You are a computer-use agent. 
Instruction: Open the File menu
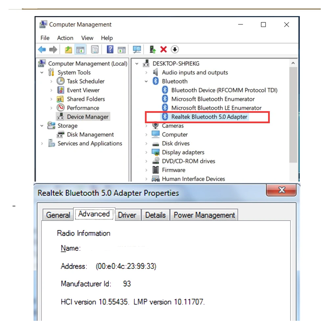click(45, 38)
